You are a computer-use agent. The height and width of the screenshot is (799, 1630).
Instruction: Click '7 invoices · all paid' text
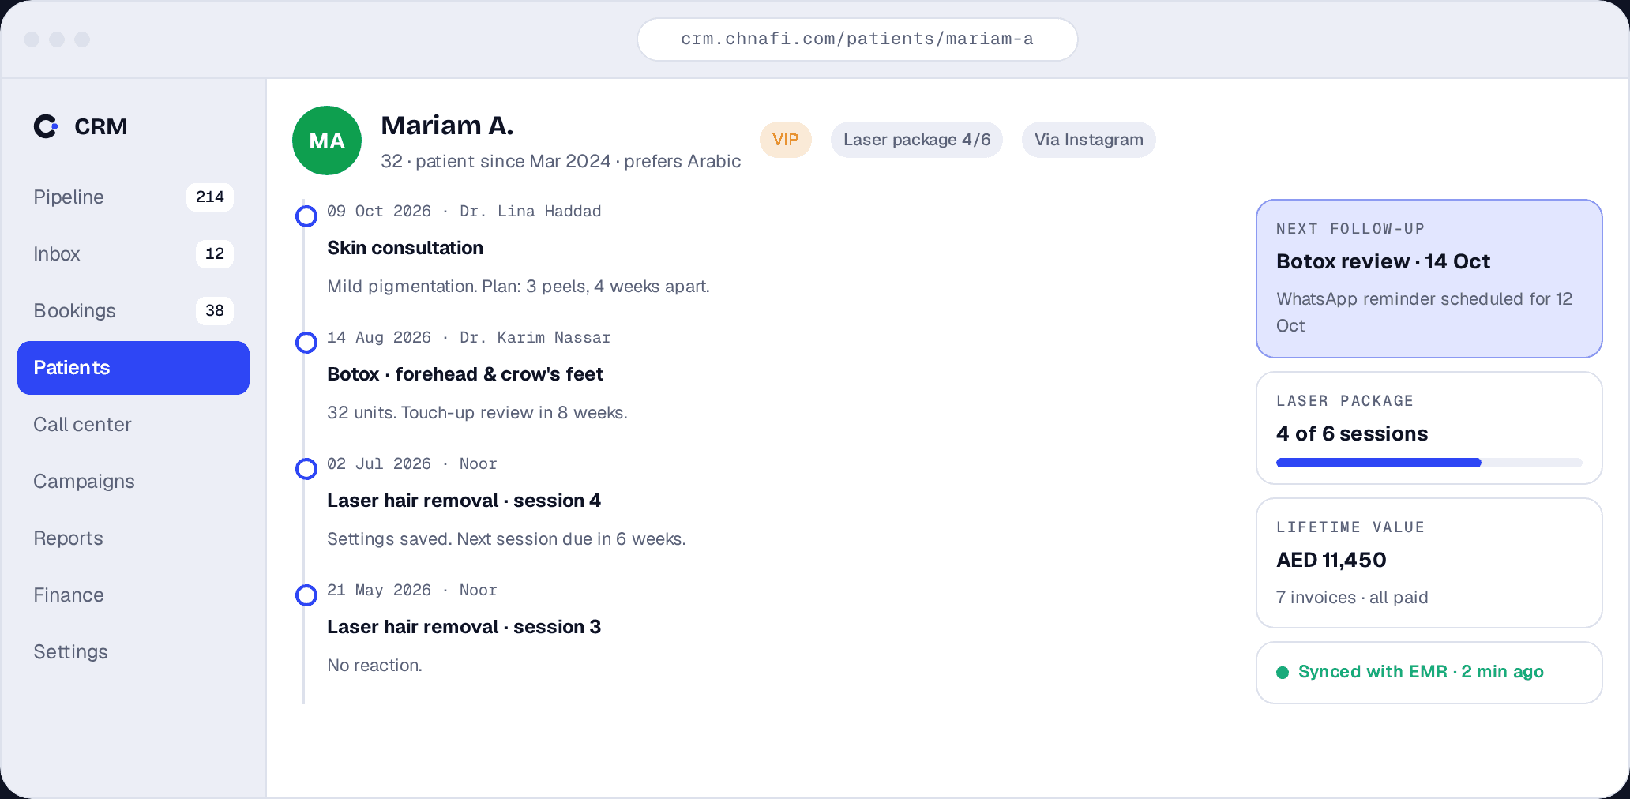click(1352, 598)
